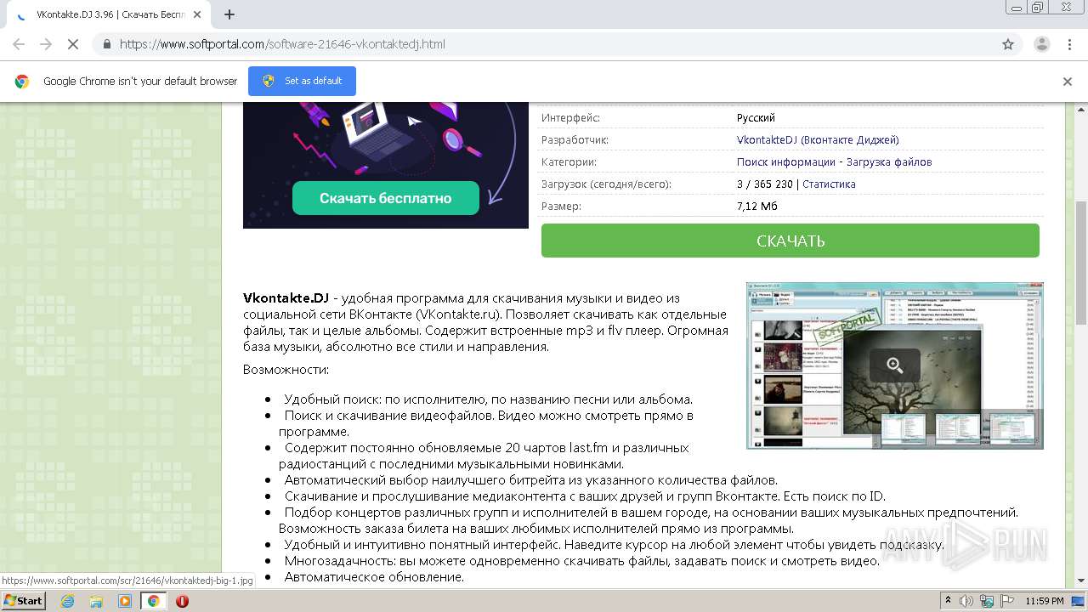Set Chrome as default browser
1088x612 pixels.
pyautogui.click(x=302, y=81)
